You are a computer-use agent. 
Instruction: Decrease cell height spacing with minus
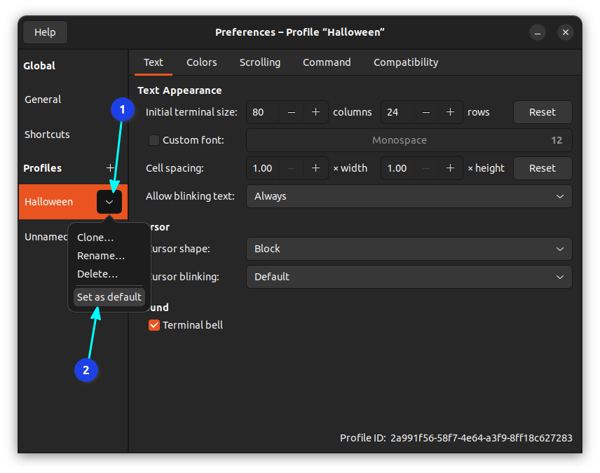[x=427, y=168]
